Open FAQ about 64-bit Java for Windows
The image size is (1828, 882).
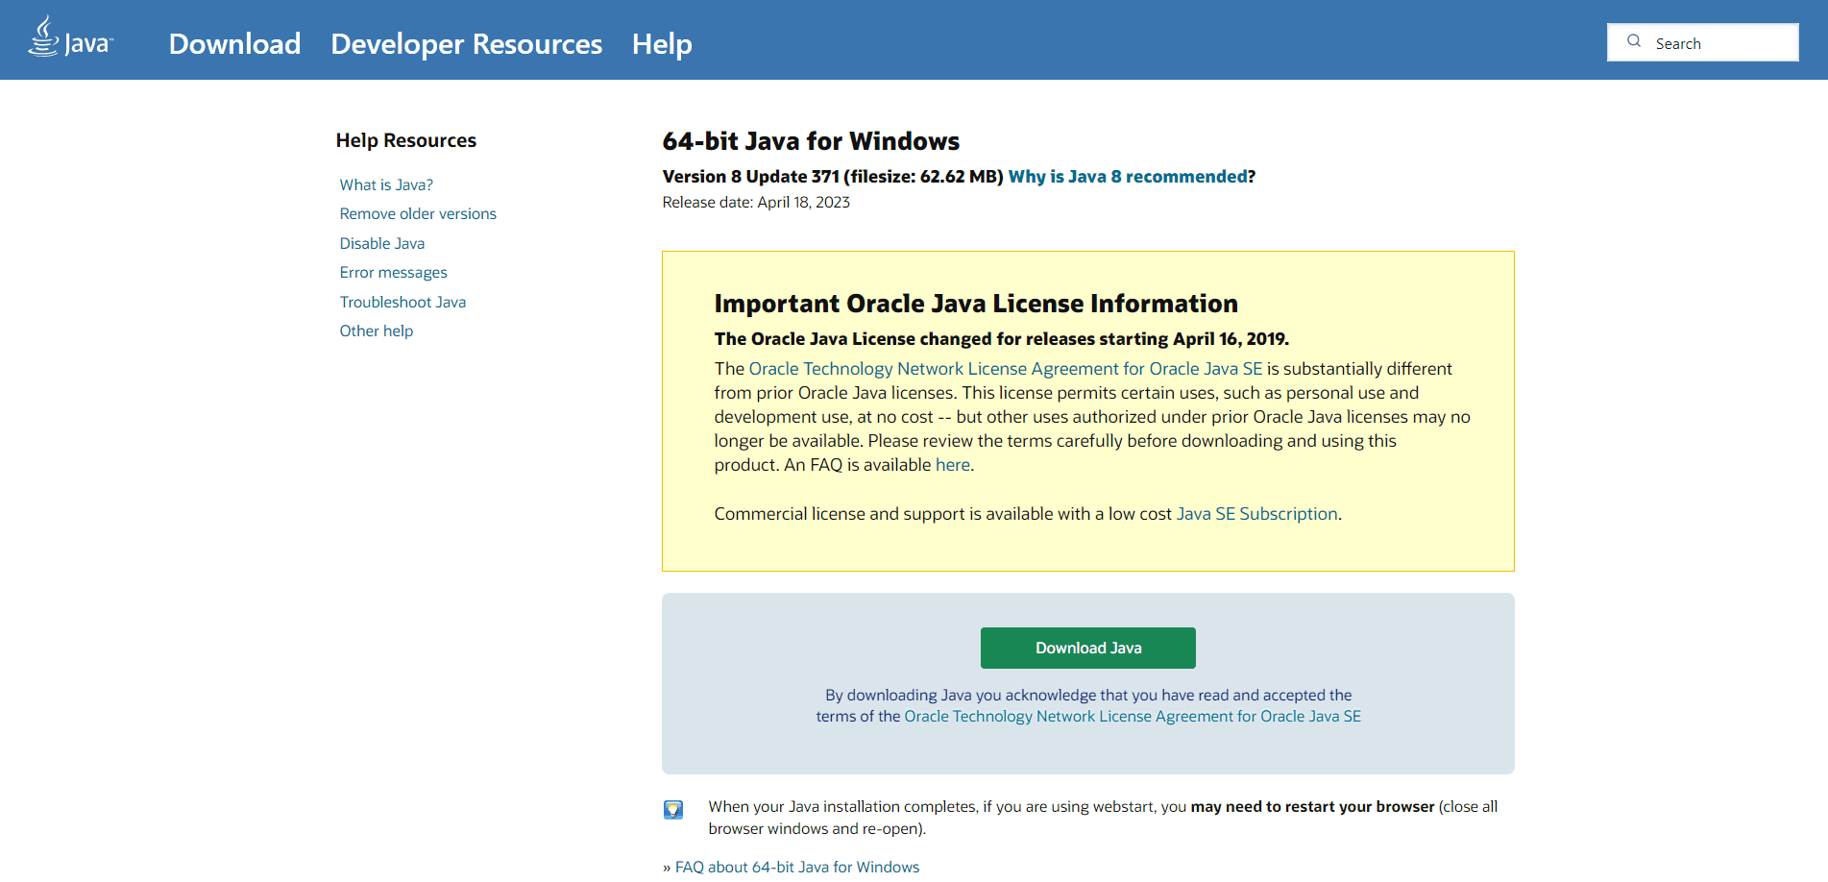[797, 867]
